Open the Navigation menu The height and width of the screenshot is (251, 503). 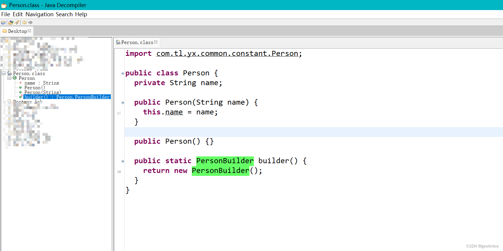coord(39,14)
